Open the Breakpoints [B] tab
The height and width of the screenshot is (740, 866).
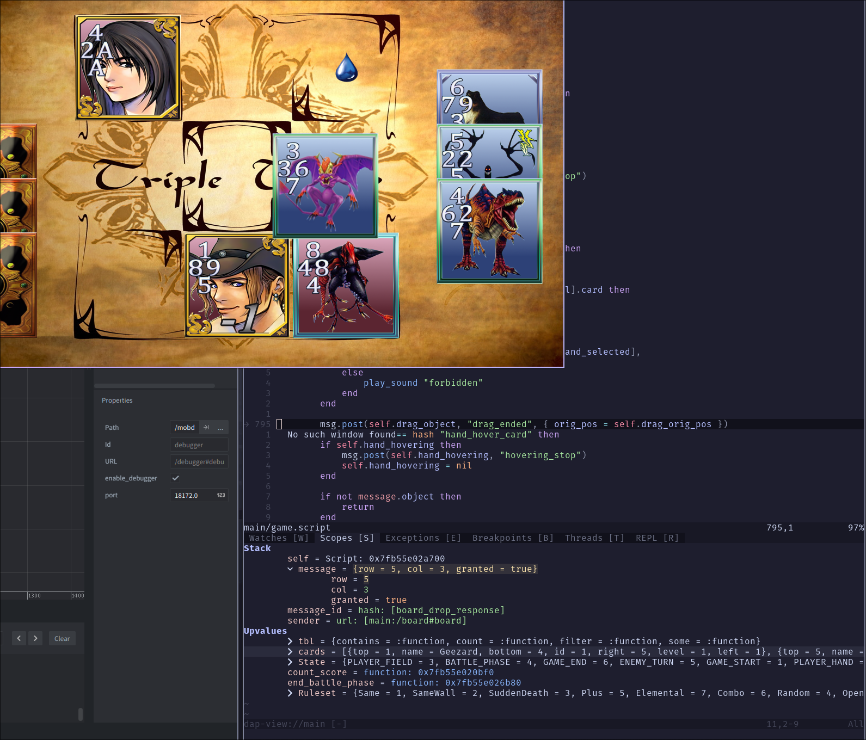(513, 538)
